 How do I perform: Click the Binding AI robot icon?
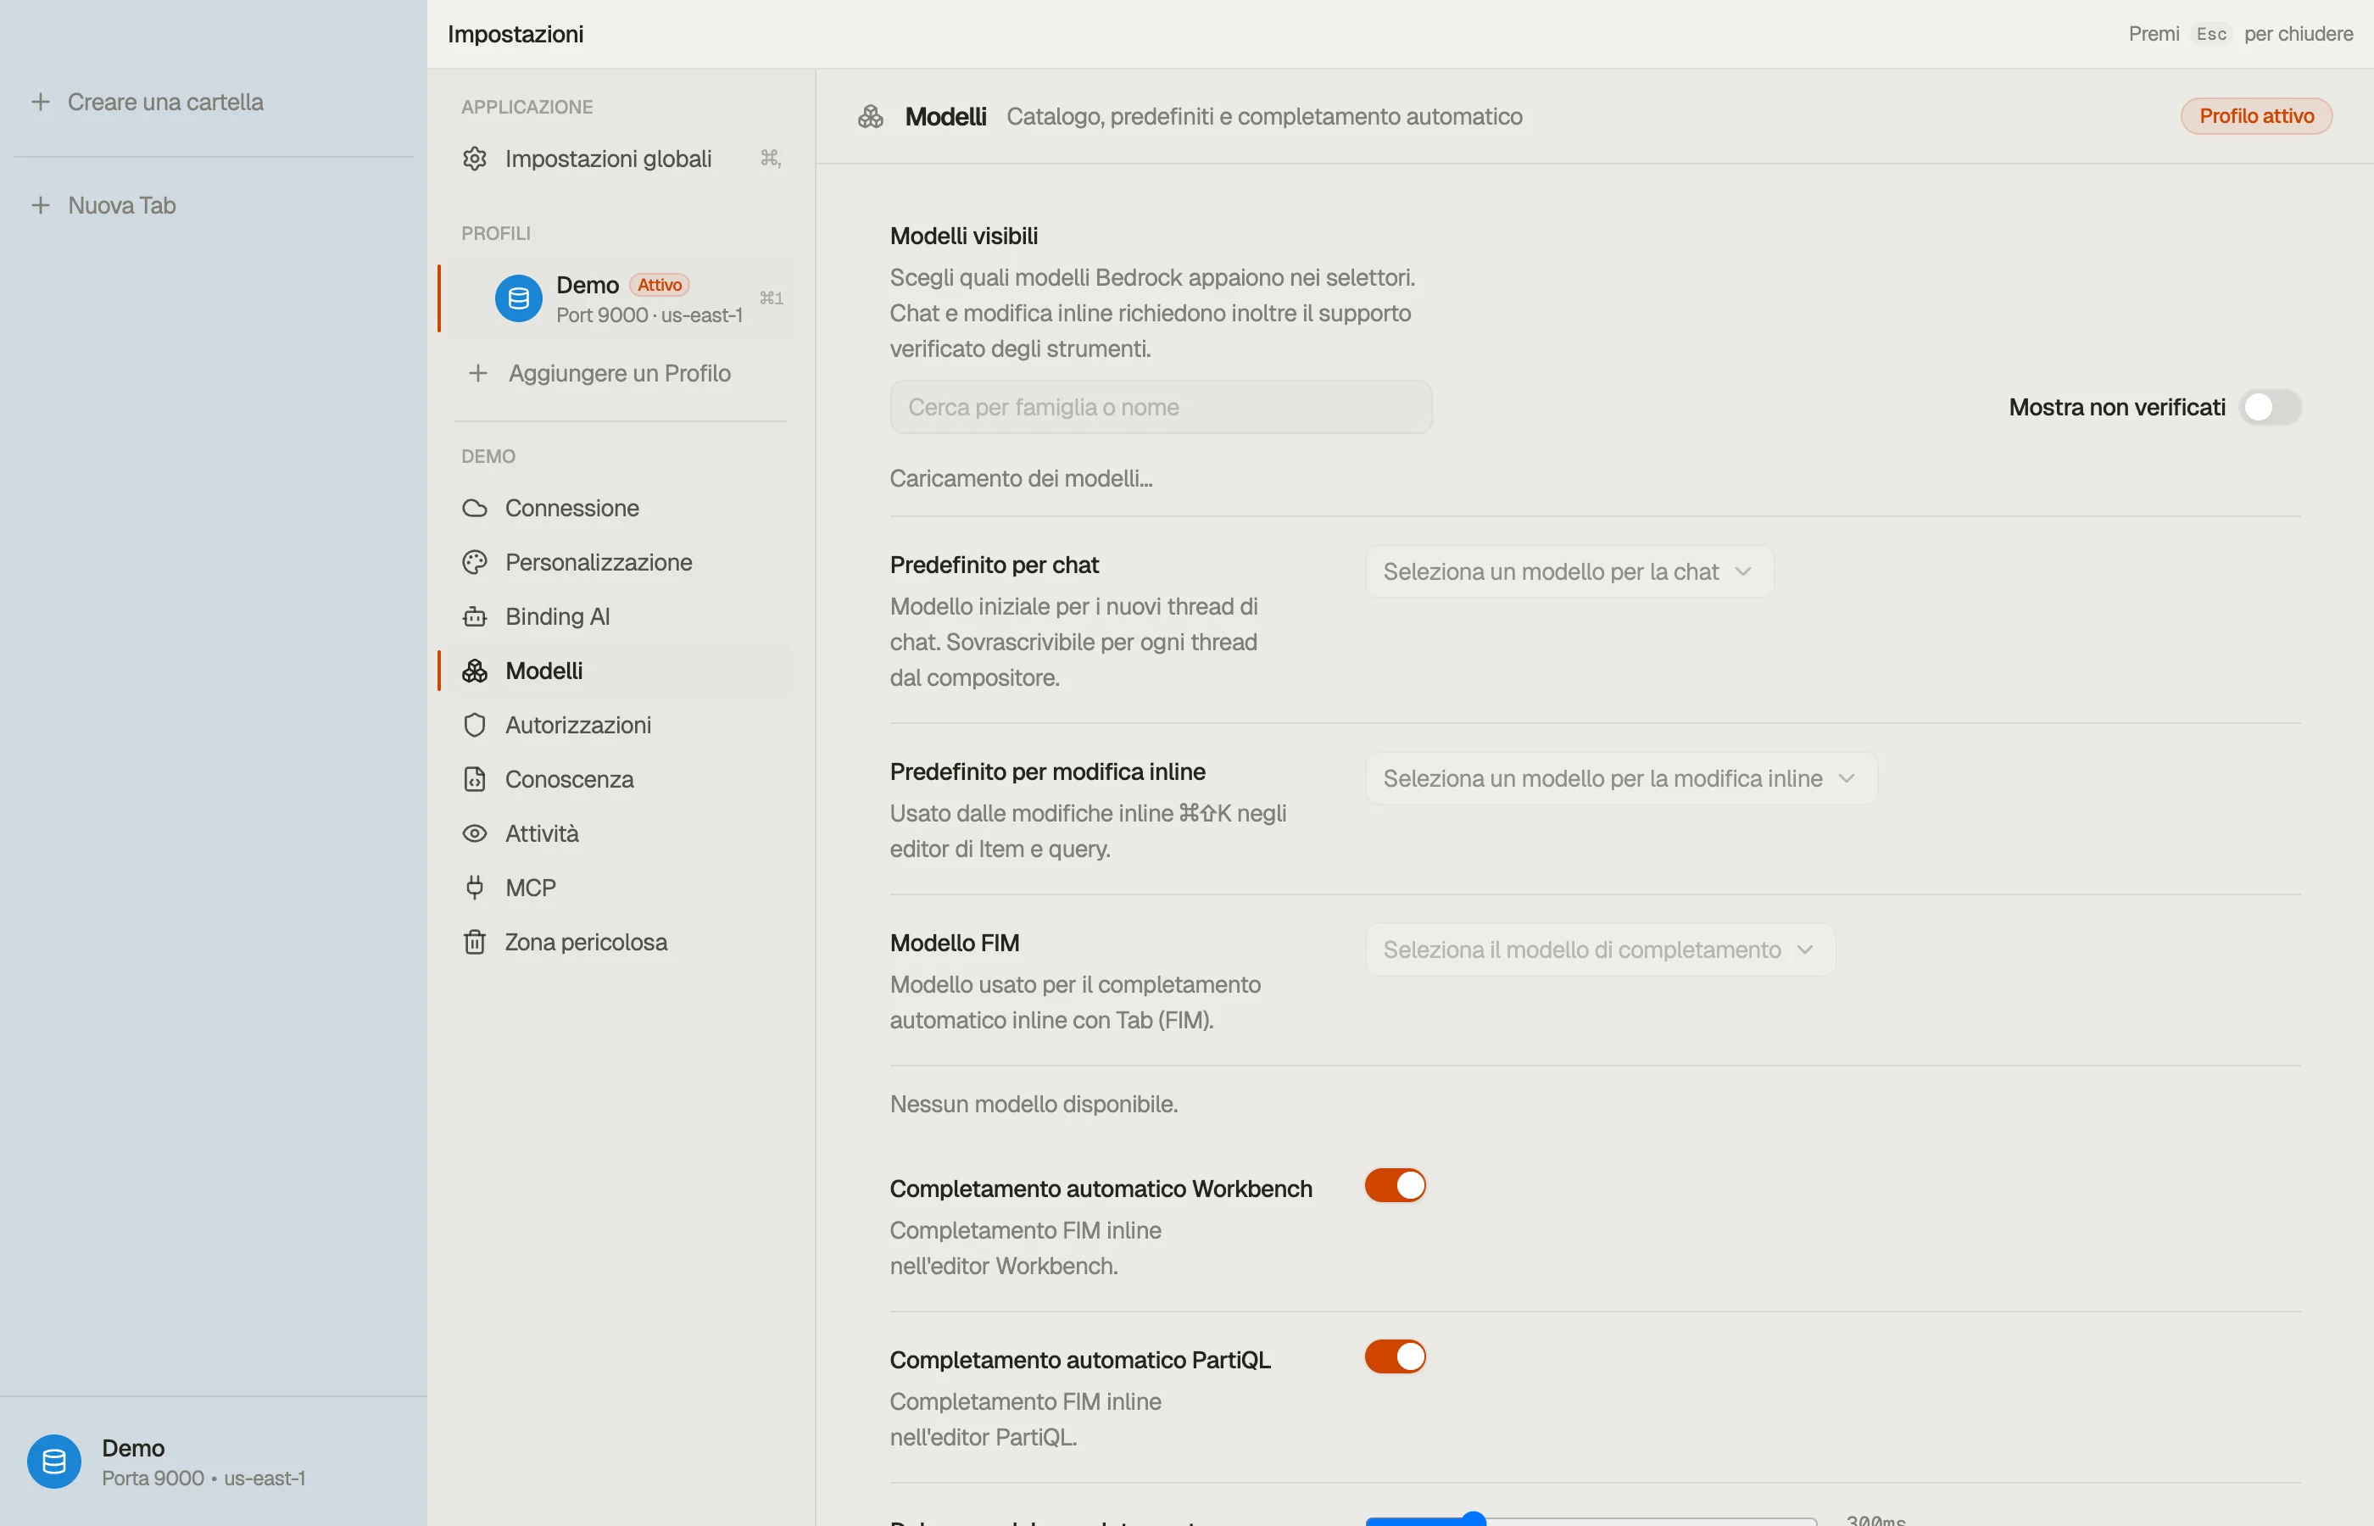pyautogui.click(x=475, y=616)
